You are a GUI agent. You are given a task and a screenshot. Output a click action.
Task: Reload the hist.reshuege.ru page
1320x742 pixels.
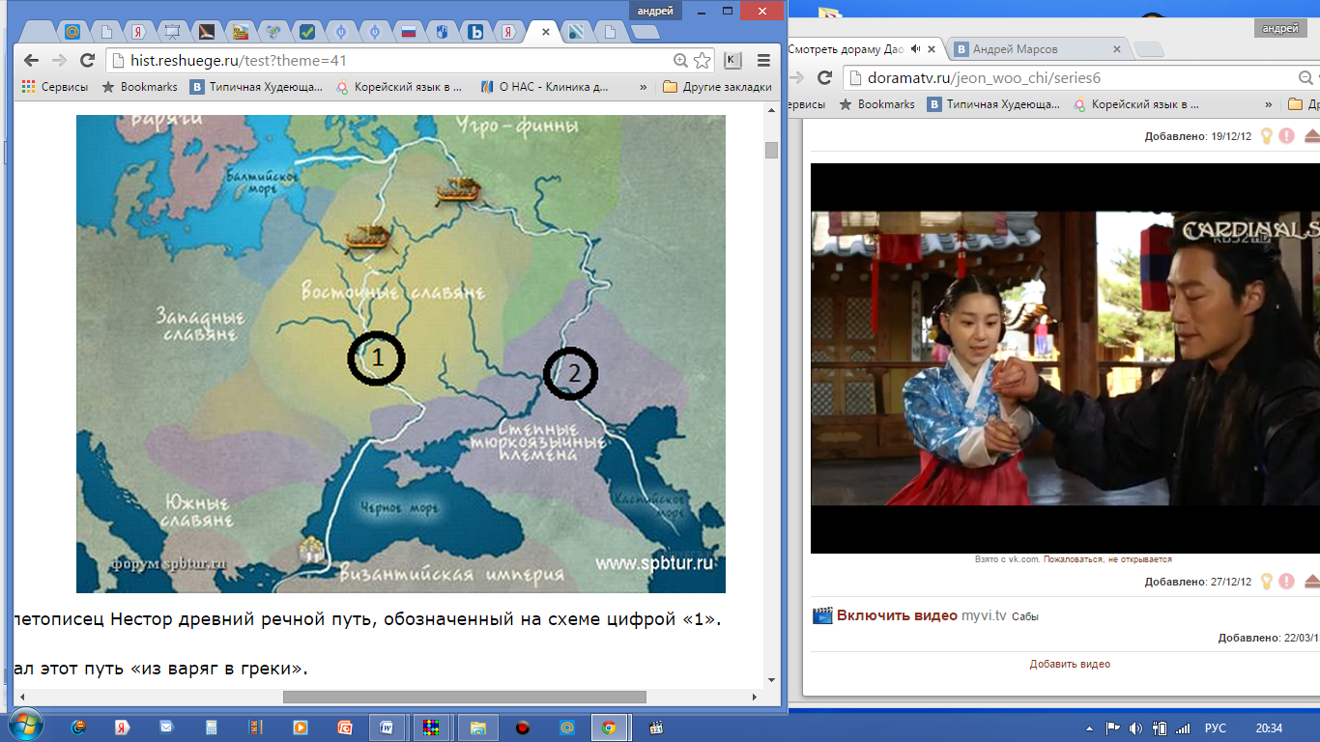tap(87, 60)
